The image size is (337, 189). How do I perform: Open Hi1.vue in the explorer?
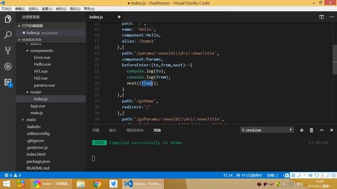(41, 71)
